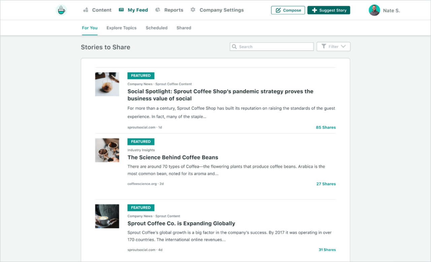Click the search magnifying glass icon
This screenshot has height=262, width=431.
(x=235, y=46)
